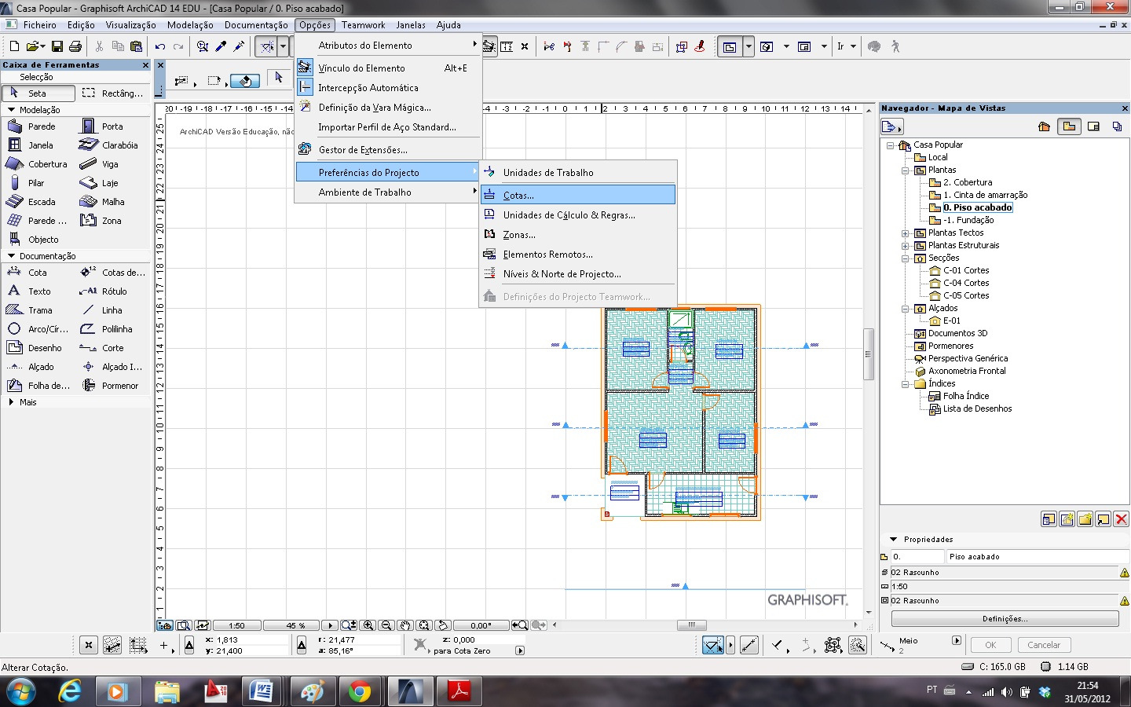
Task: Click the Definições... button
Action: click(x=1005, y=619)
